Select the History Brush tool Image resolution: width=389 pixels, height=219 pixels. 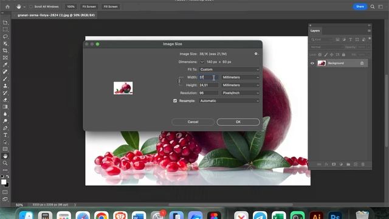click(5, 93)
